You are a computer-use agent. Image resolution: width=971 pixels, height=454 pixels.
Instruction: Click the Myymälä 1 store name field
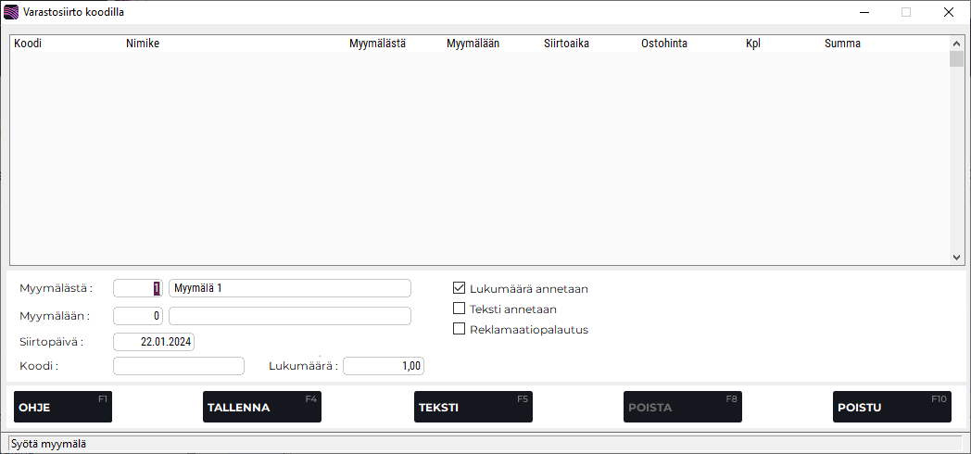click(289, 288)
